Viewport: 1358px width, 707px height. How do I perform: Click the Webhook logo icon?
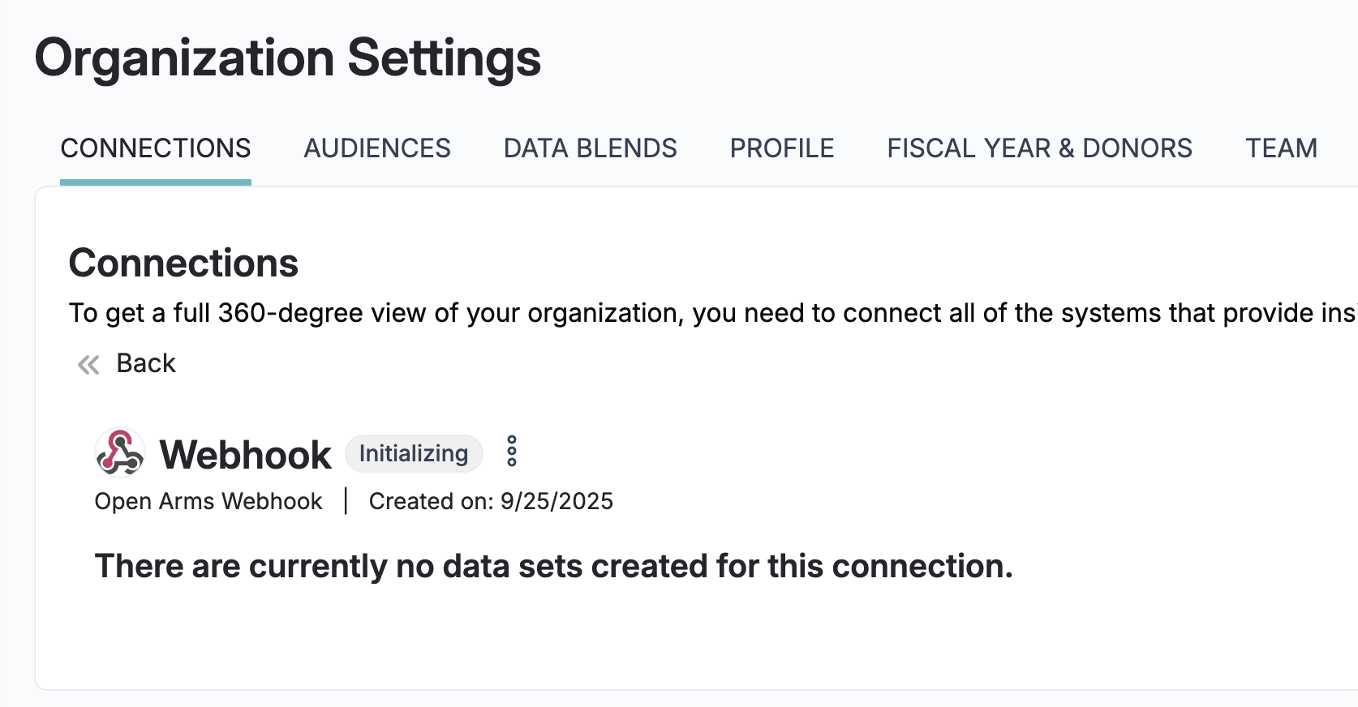pos(120,452)
